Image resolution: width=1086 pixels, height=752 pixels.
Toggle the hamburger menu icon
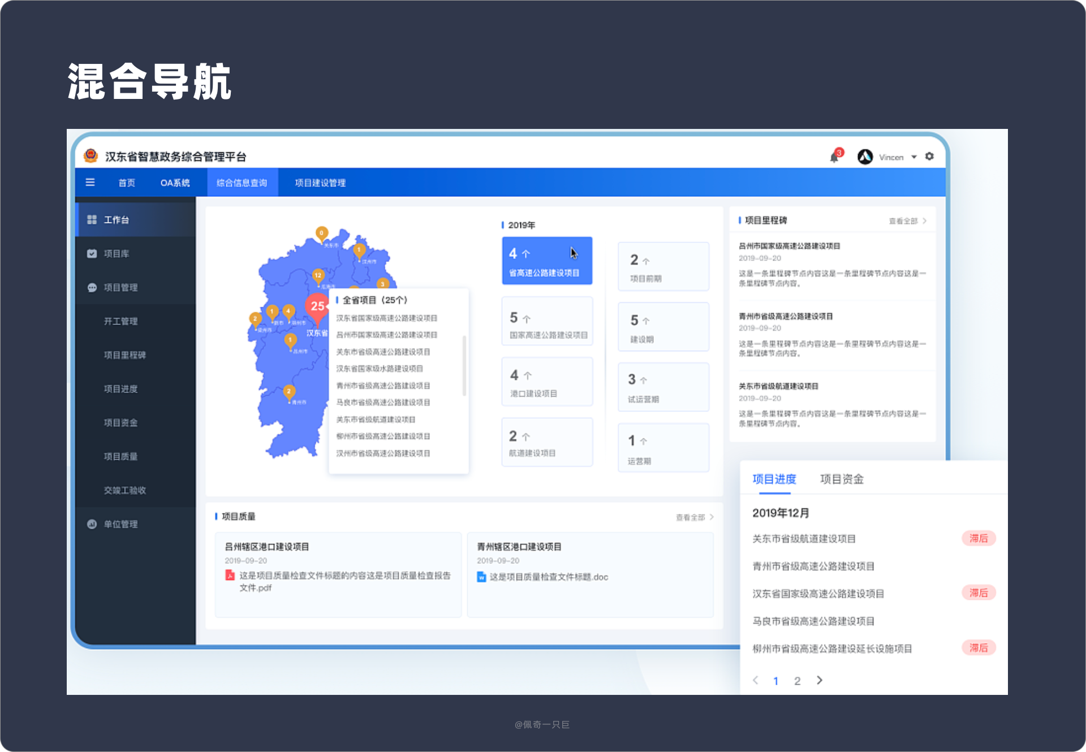point(90,182)
